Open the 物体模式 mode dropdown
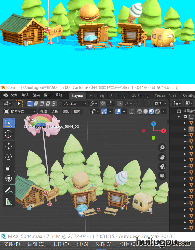 click(x=20, y=111)
